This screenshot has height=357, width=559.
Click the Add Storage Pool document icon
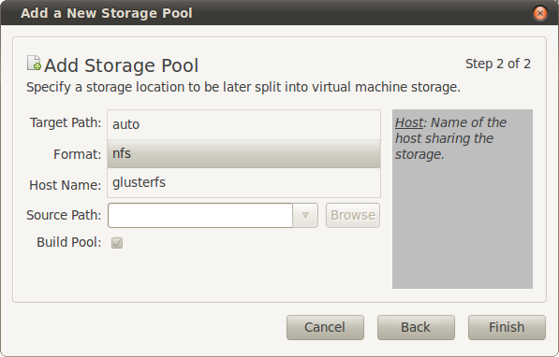[34, 63]
